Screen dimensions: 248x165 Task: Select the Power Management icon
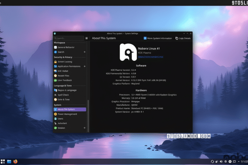(55, 114)
